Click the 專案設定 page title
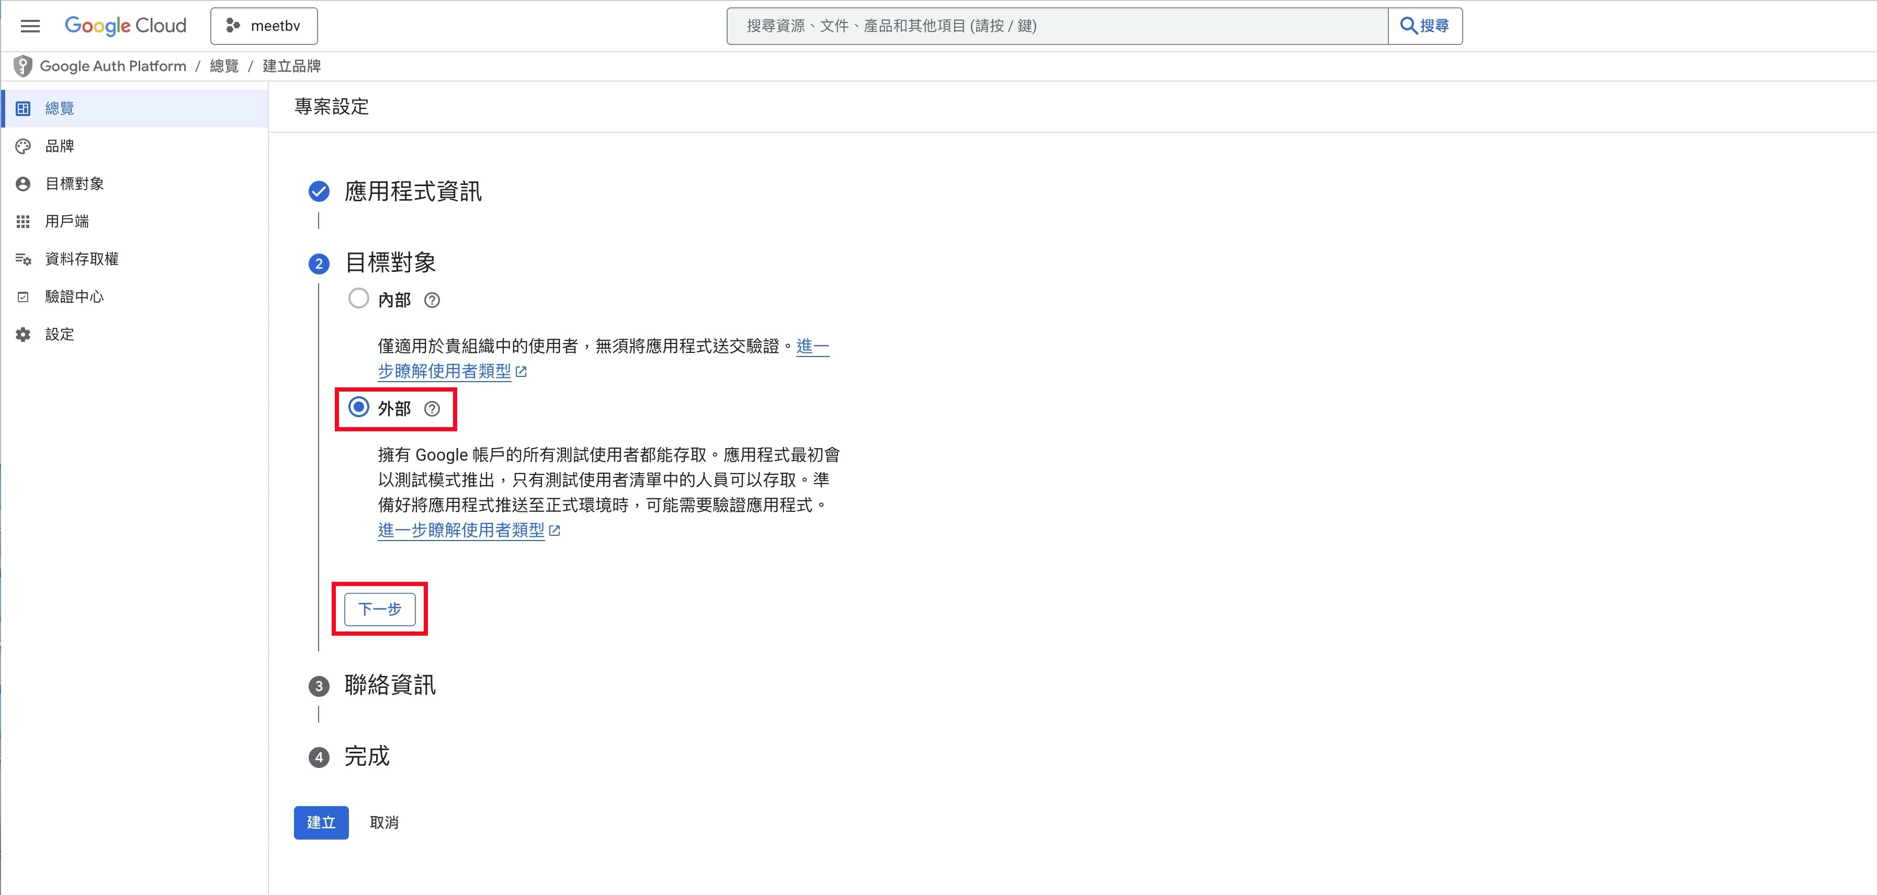The image size is (1877, 895). [332, 107]
